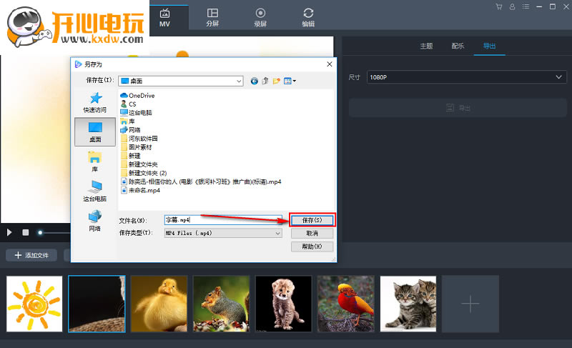
Task: Select 这台电脑 in the places sidebar
Action: (x=94, y=191)
